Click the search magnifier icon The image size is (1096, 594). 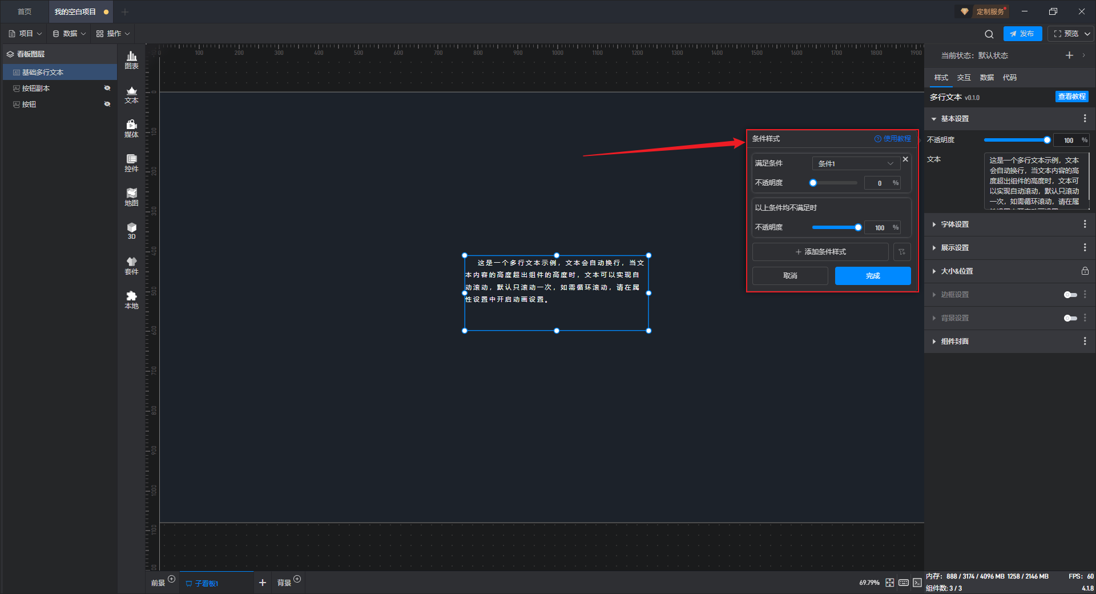click(x=989, y=34)
